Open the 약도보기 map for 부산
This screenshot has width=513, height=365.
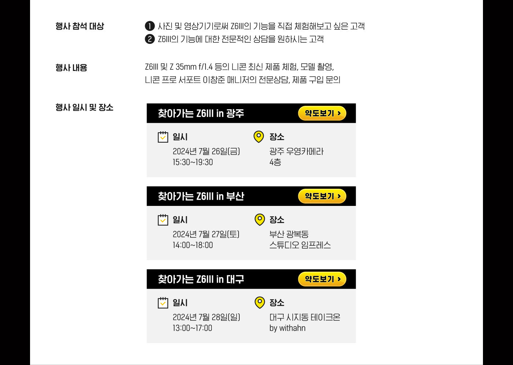[x=322, y=196]
